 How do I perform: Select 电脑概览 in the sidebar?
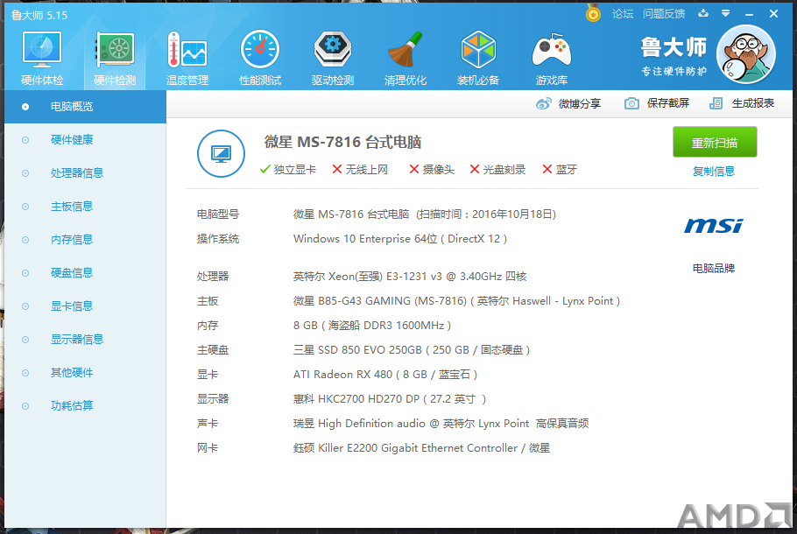point(86,107)
